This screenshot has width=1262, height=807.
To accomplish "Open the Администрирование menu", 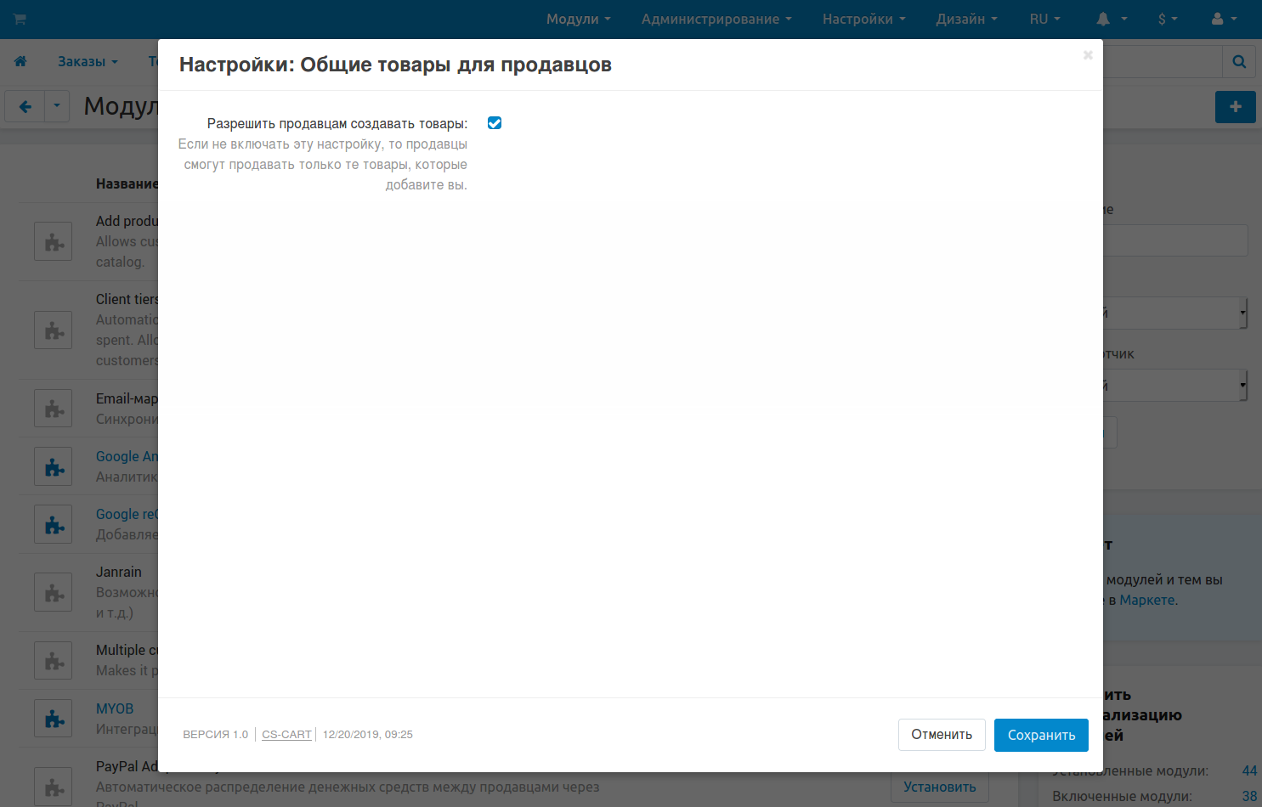I will click(x=716, y=19).
